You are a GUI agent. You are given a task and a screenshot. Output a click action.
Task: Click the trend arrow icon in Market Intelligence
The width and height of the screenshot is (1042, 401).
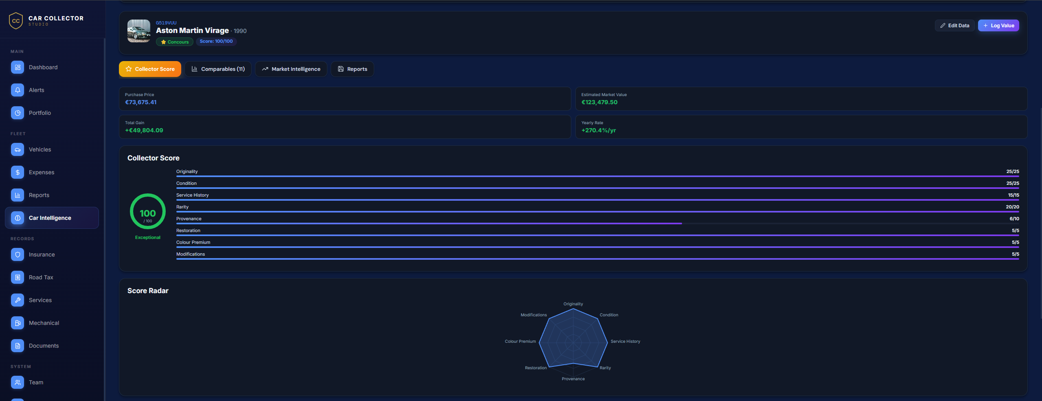click(265, 69)
